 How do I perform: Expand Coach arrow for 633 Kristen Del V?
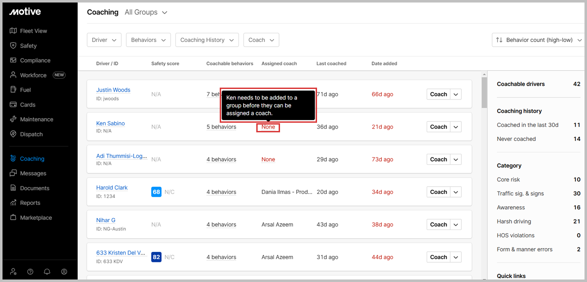coord(456,257)
